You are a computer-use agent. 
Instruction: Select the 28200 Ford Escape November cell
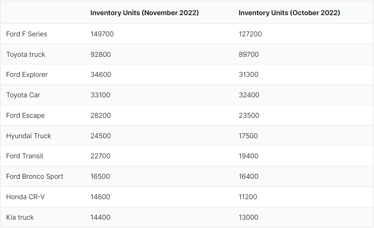[x=101, y=116]
